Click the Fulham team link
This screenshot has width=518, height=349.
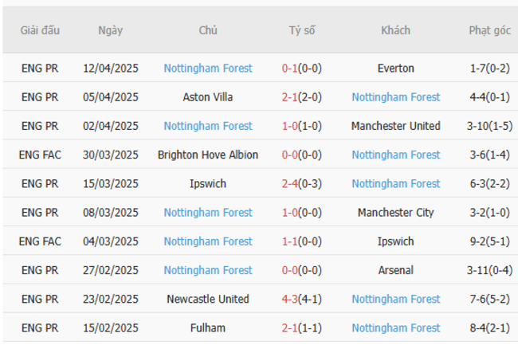pyautogui.click(x=208, y=327)
